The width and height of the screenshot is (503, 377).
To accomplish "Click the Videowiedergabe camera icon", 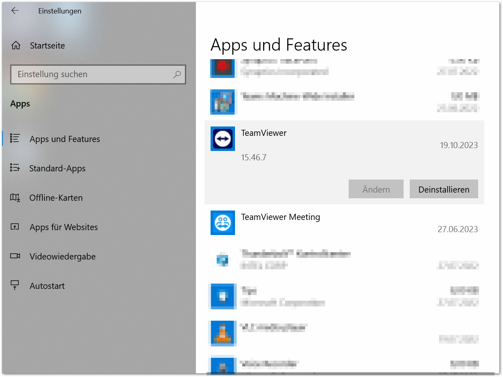I will (15, 256).
